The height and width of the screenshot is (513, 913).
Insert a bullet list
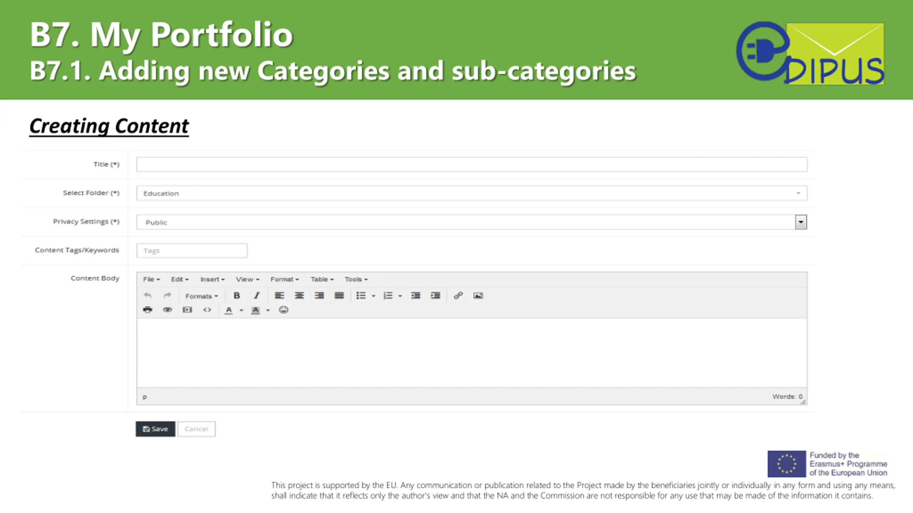point(361,295)
